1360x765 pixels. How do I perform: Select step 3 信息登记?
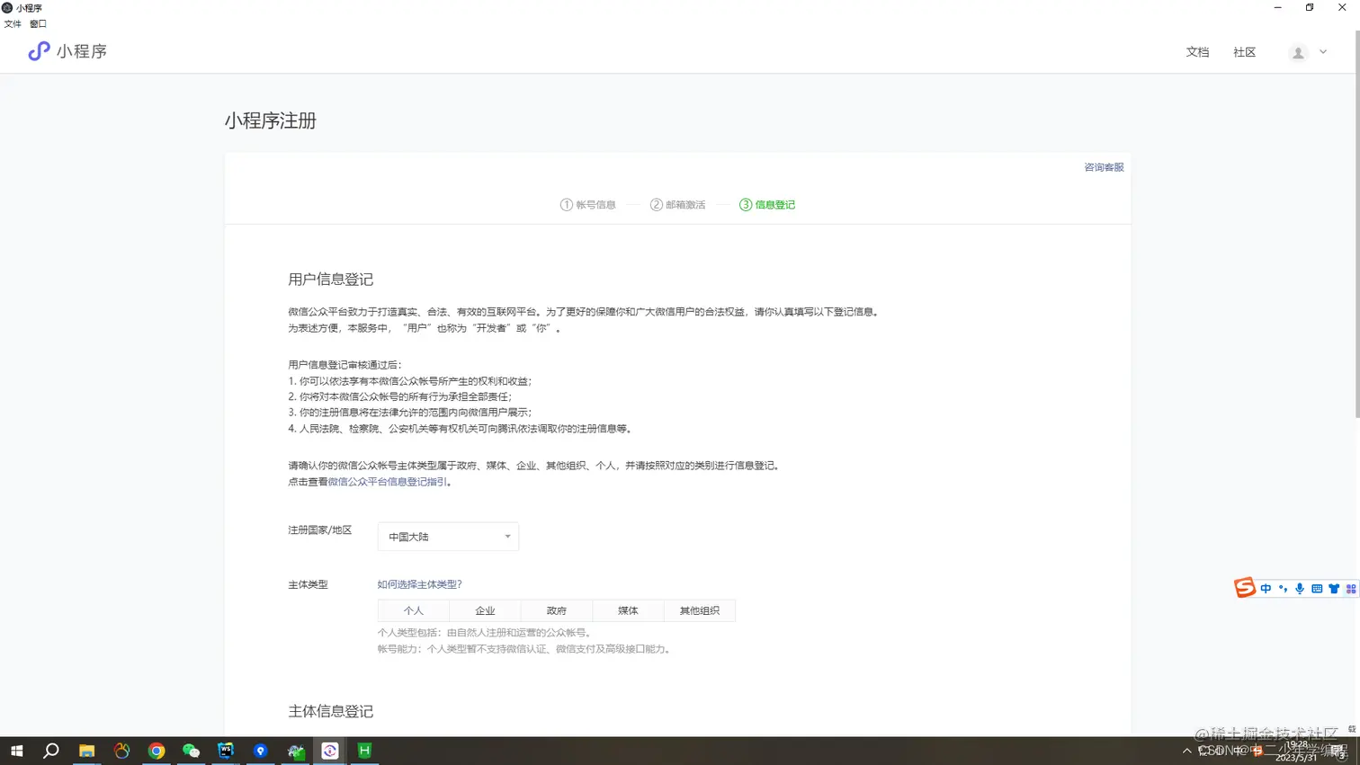point(767,205)
